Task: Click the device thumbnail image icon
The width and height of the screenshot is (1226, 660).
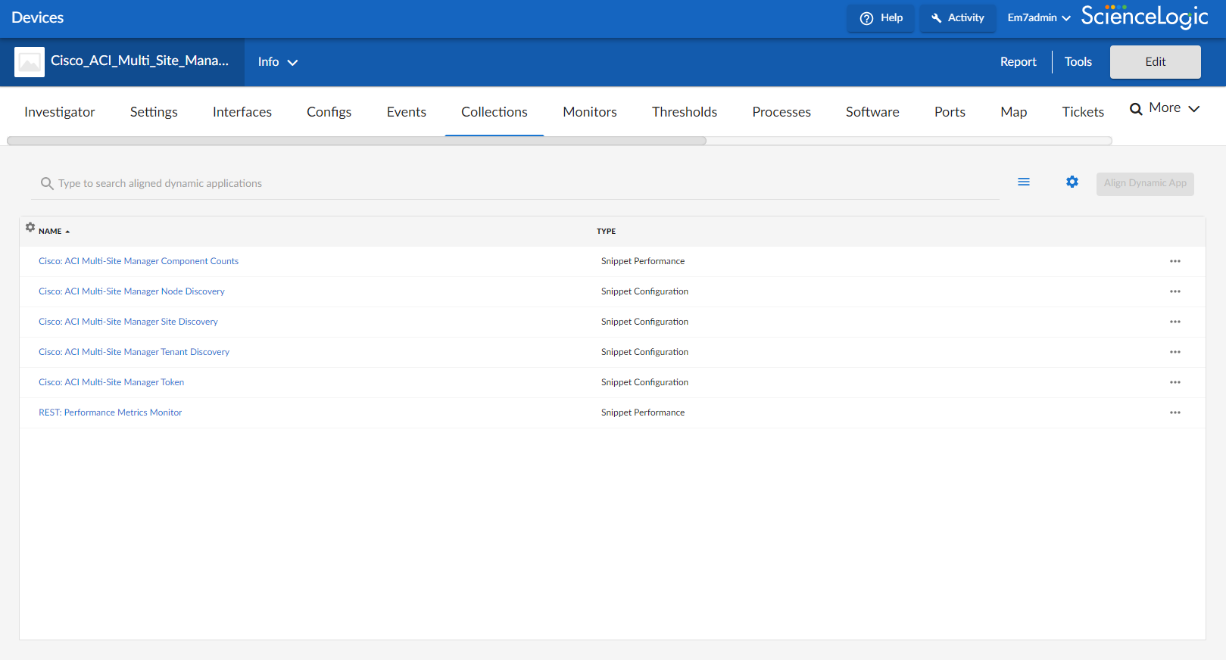Action: tap(30, 62)
